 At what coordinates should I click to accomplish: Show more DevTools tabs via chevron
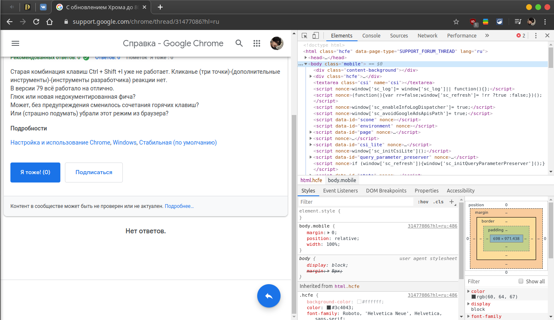pos(487,36)
